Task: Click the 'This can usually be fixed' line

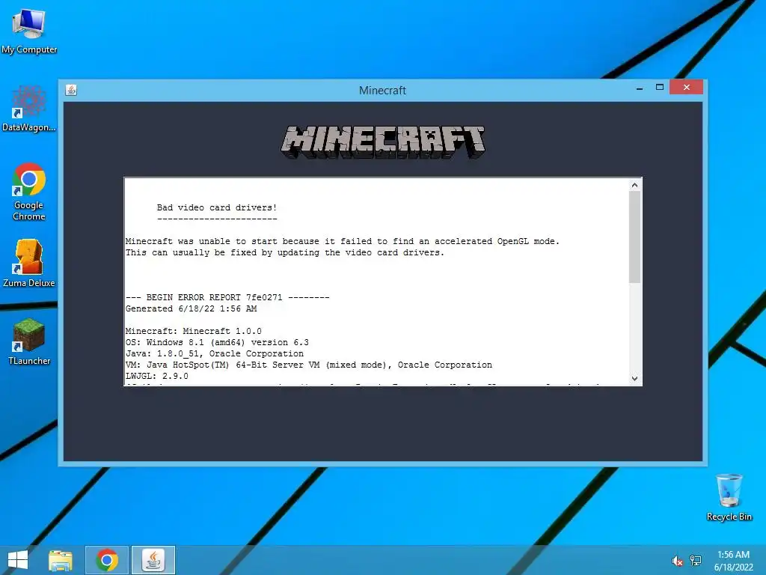Action: click(x=285, y=252)
